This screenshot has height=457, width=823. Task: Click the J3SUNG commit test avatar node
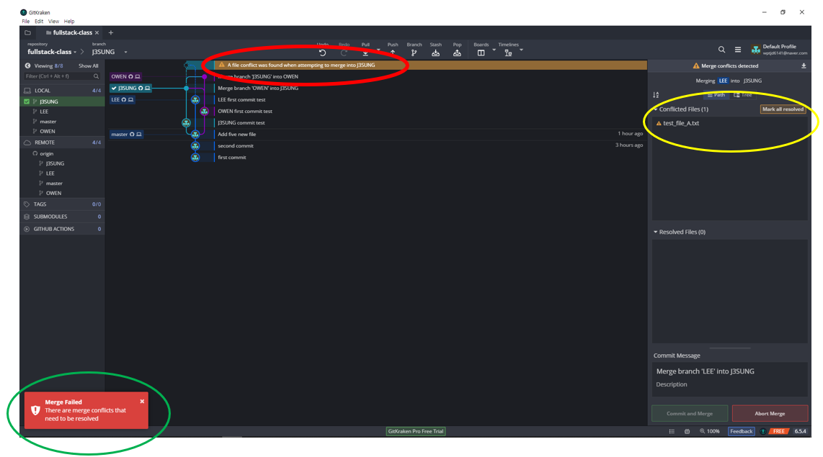point(187,122)
